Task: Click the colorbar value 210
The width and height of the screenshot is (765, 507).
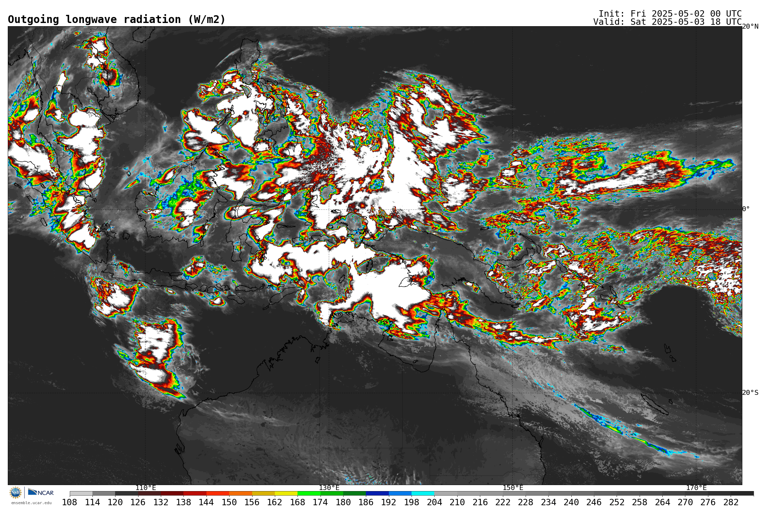Action: pos(457,502)
